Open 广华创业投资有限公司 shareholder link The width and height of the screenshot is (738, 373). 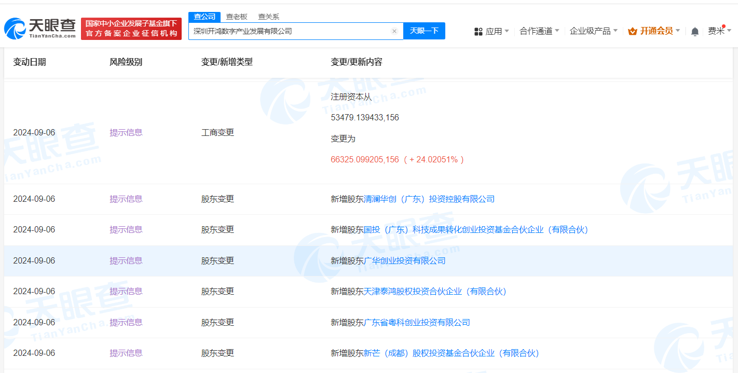tap(405, 260)
